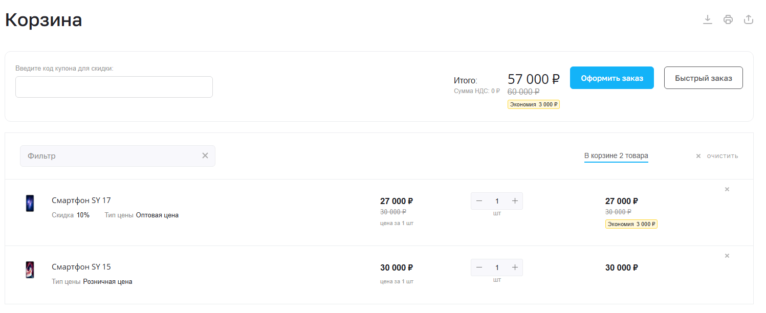Open the Смартфон SY 17 product link

(x=81, y=200)
